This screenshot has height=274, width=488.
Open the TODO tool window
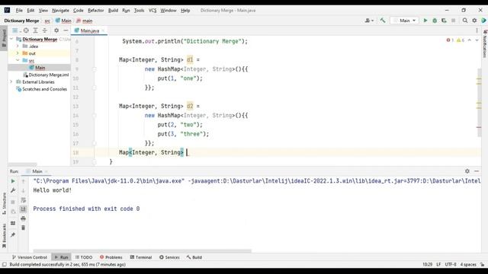84,257
